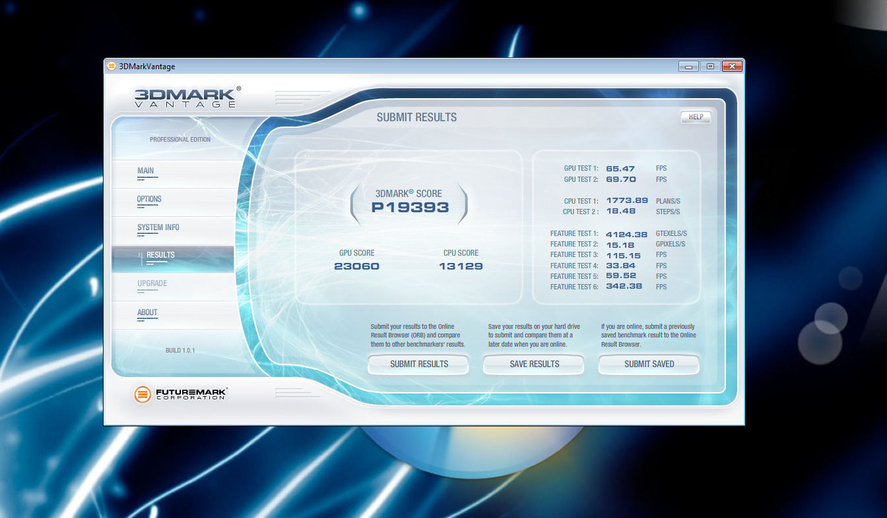
Task: Click the GPU score value 23060
Action: click(x=357, y=266)
